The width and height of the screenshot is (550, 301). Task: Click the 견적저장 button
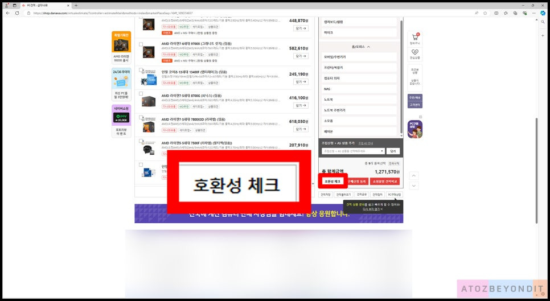click(326, 195)
